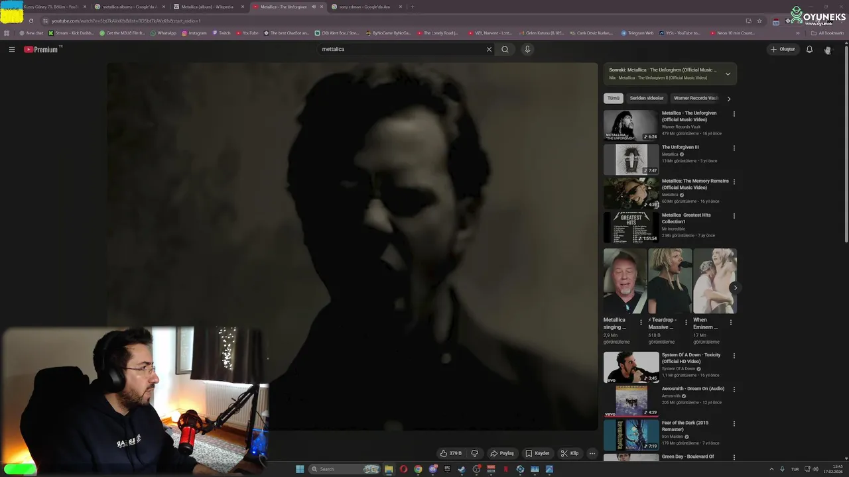Select the Tümü filter chip
The height and width of the screenshot is (477, 849).
(x=614, y=98)
